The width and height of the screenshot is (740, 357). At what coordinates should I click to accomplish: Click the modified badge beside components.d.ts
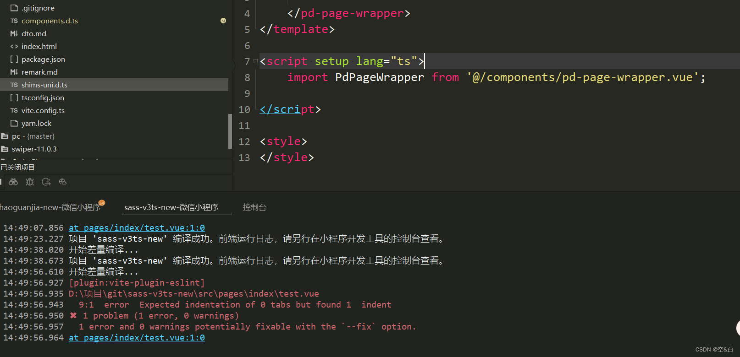pos(223,21)
